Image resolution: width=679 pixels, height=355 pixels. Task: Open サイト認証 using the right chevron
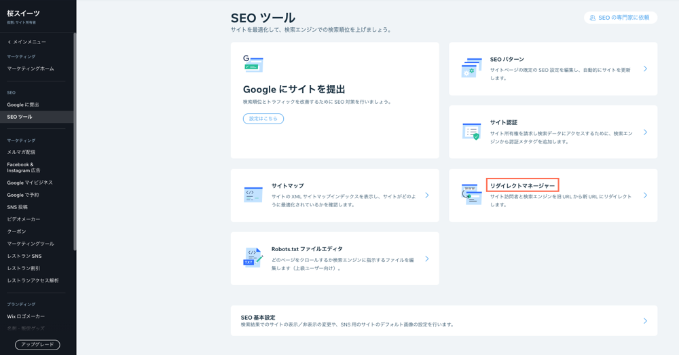click(x=645, y=132)
